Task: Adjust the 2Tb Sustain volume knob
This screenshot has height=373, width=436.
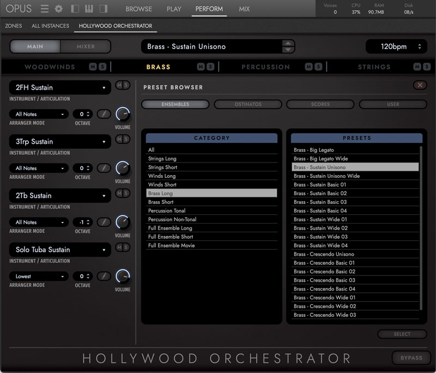Action: (x=123, y=222)
